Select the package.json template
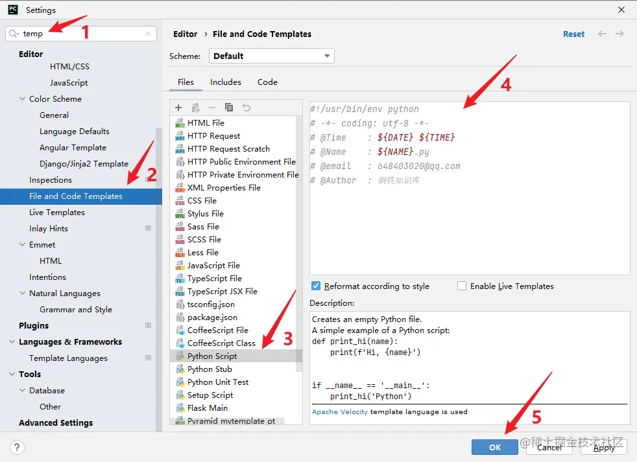Screen dimensions: 637x462 pyautogui.click(x=212, y=318)
